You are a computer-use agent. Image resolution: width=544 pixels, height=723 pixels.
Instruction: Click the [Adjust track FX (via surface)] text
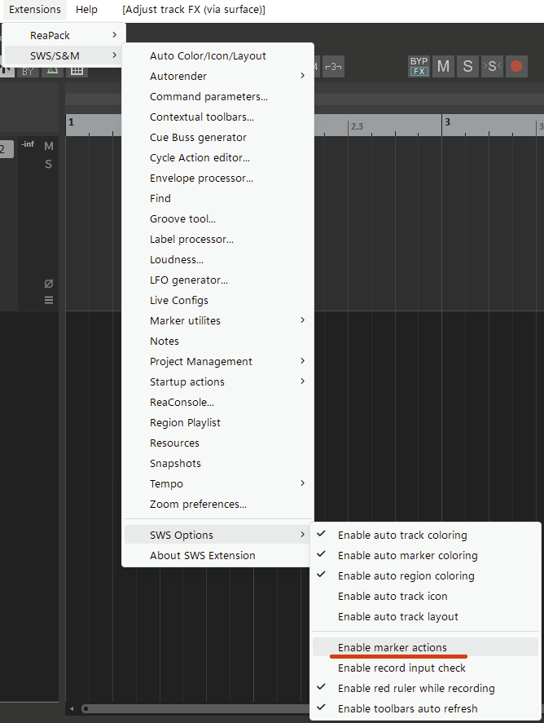click(194, 9)
